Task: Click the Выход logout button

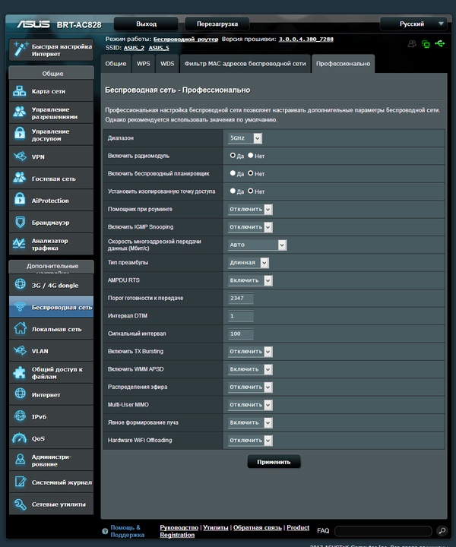Action: click(146, 24)
